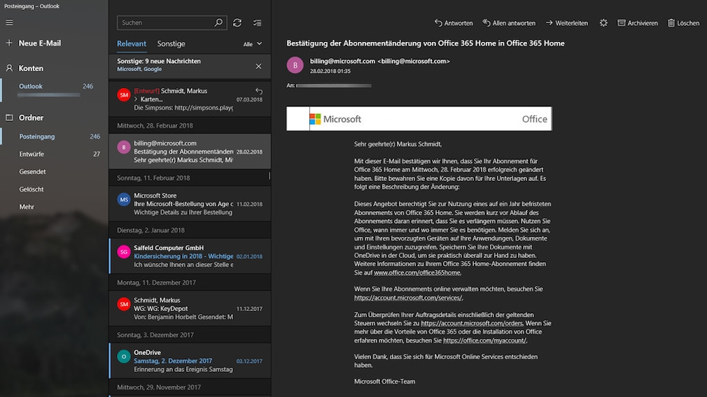Open the hamburger navigation menu

tap(9, 22)
